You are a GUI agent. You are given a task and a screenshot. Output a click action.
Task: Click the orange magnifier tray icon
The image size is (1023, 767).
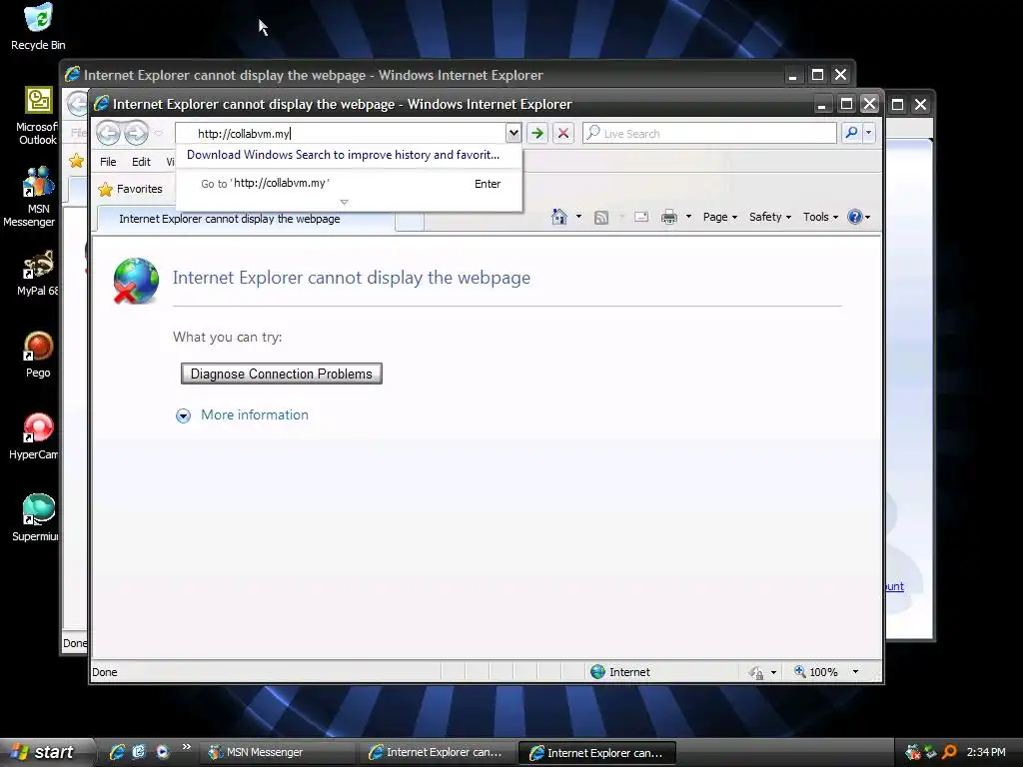949,752
